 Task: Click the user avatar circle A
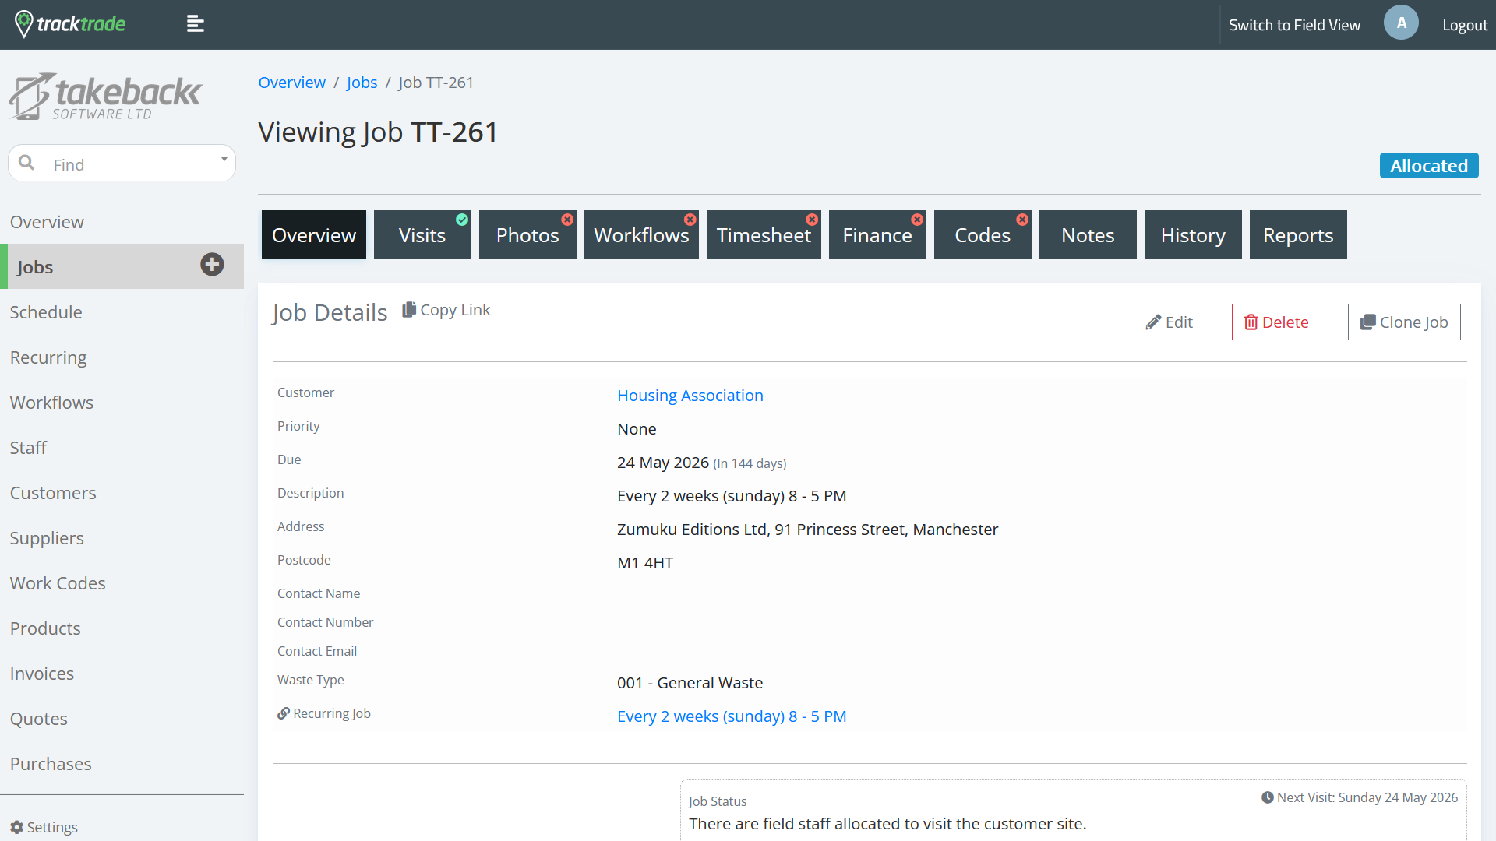coord(1400,23)
